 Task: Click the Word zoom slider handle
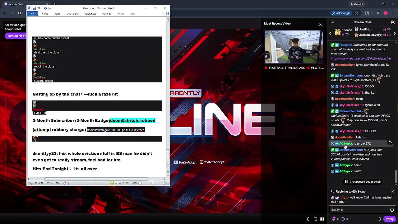152,183
